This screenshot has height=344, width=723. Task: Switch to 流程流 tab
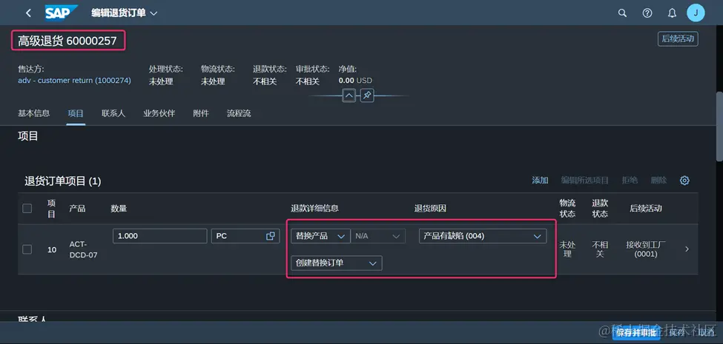tap(239, 113)
